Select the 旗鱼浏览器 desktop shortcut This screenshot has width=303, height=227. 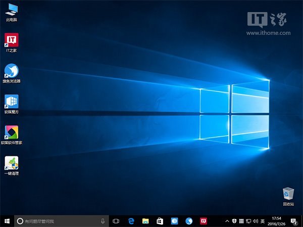click(x=12, y=73)
